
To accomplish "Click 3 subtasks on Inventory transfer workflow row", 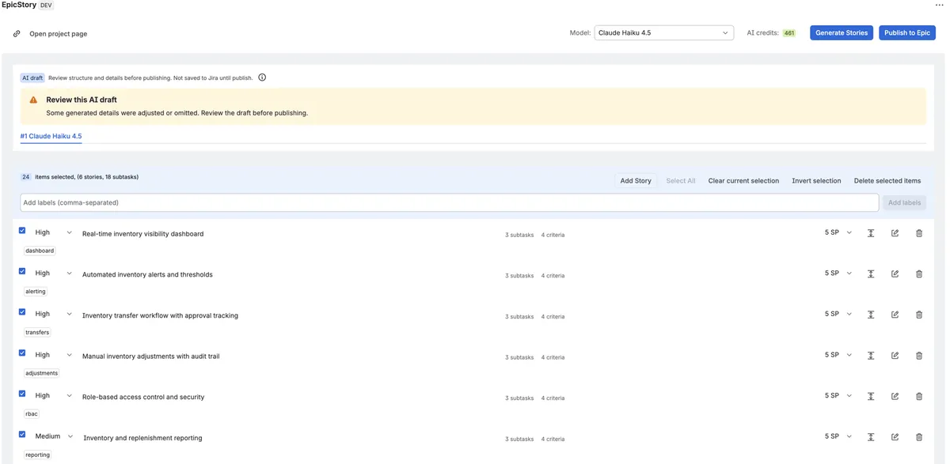I will (x=519, y=317).
